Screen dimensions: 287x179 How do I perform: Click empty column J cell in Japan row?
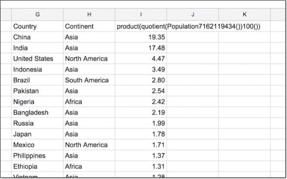pos(193,134)
